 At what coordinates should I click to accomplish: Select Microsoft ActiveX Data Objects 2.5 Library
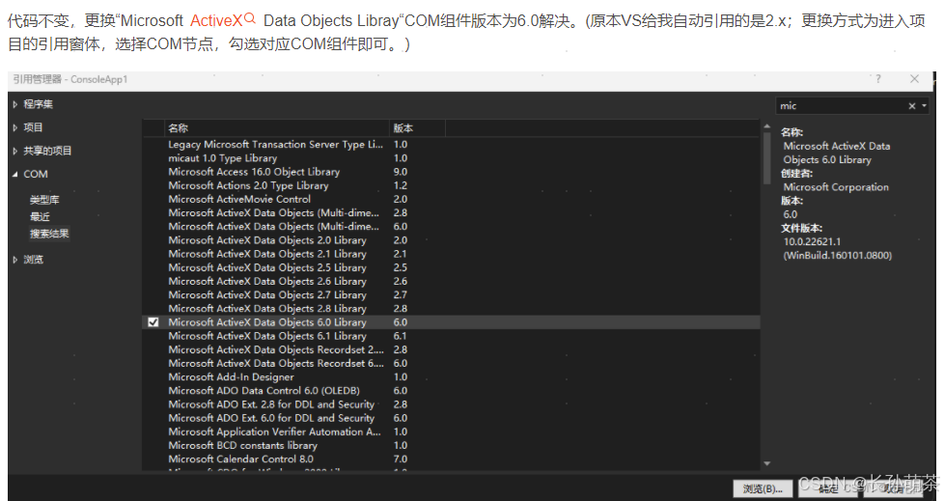[451, 267]
